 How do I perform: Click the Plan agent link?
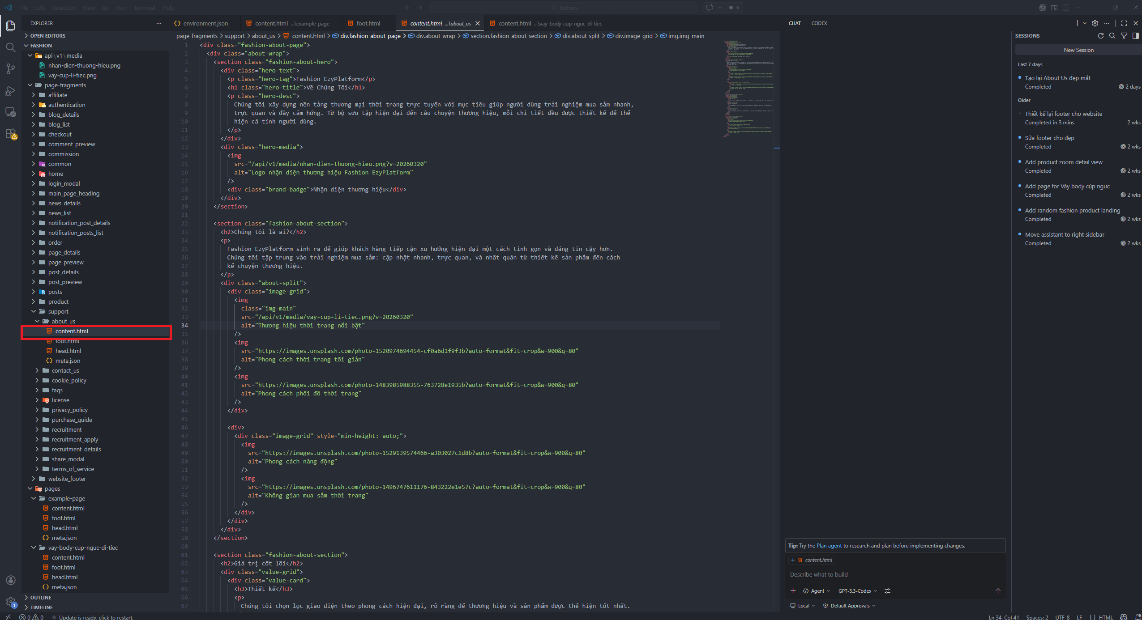829,546
